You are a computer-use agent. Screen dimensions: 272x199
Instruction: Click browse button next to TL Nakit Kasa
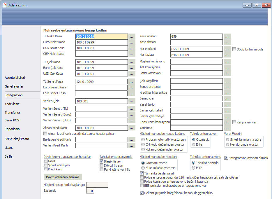click(132, 36)
